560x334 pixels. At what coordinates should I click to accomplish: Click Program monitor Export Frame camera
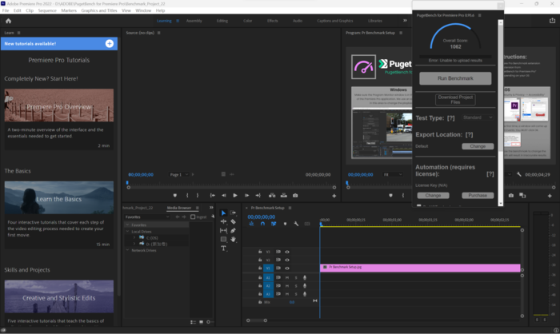[x=511, y=195]
